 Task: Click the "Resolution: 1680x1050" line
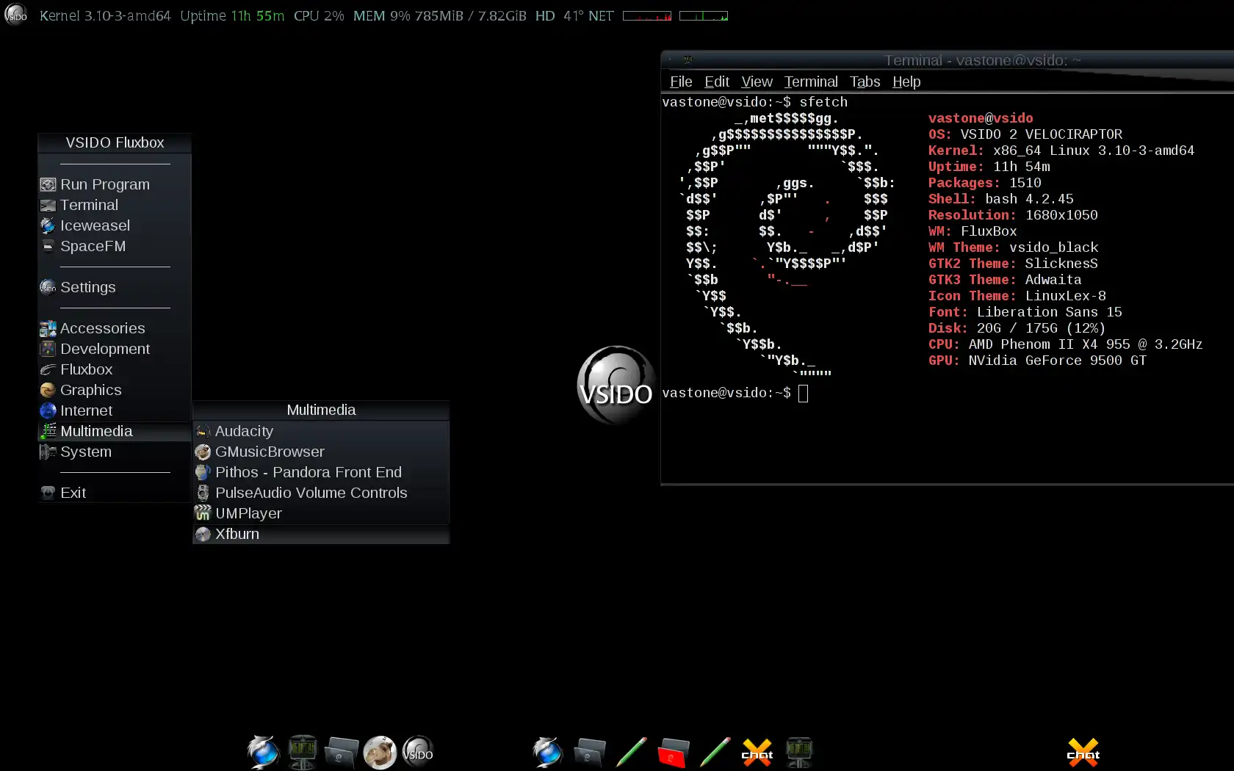tap(1013, 215)
